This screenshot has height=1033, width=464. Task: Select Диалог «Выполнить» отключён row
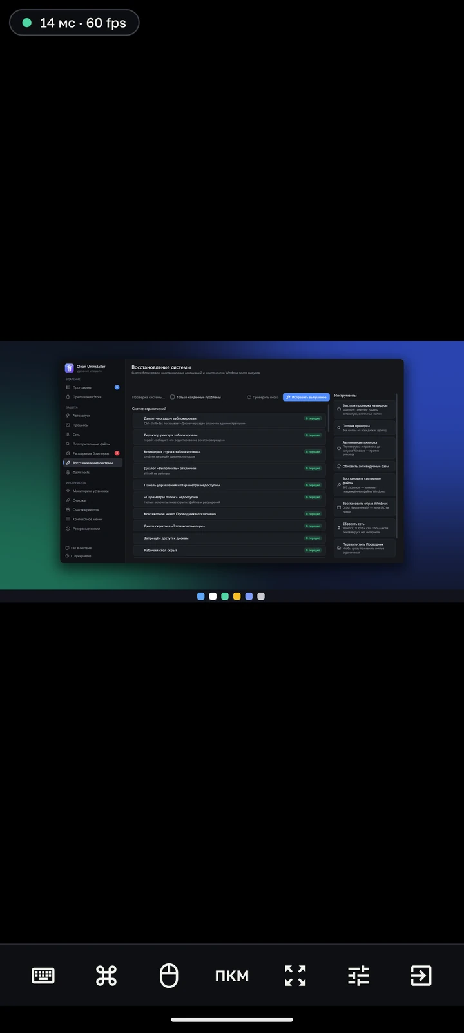coord(229,471)
